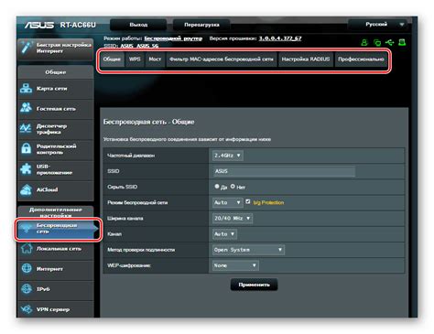
Task: Open AiCloud cloud icon
Action: coord(26,189)
